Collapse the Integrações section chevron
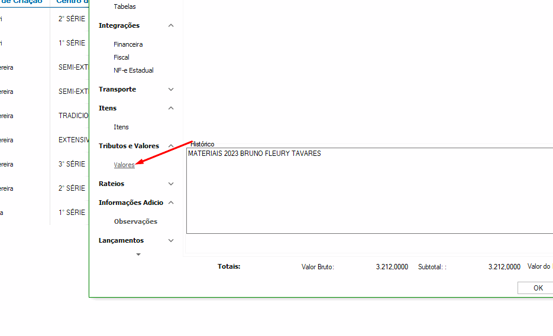The image size is (553, 336). 171,26
